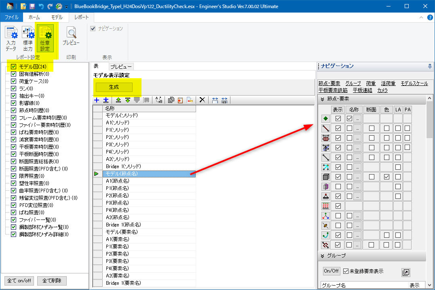
Task: Select the row Bridge 1(節点名)
Action: pos(149,225)
